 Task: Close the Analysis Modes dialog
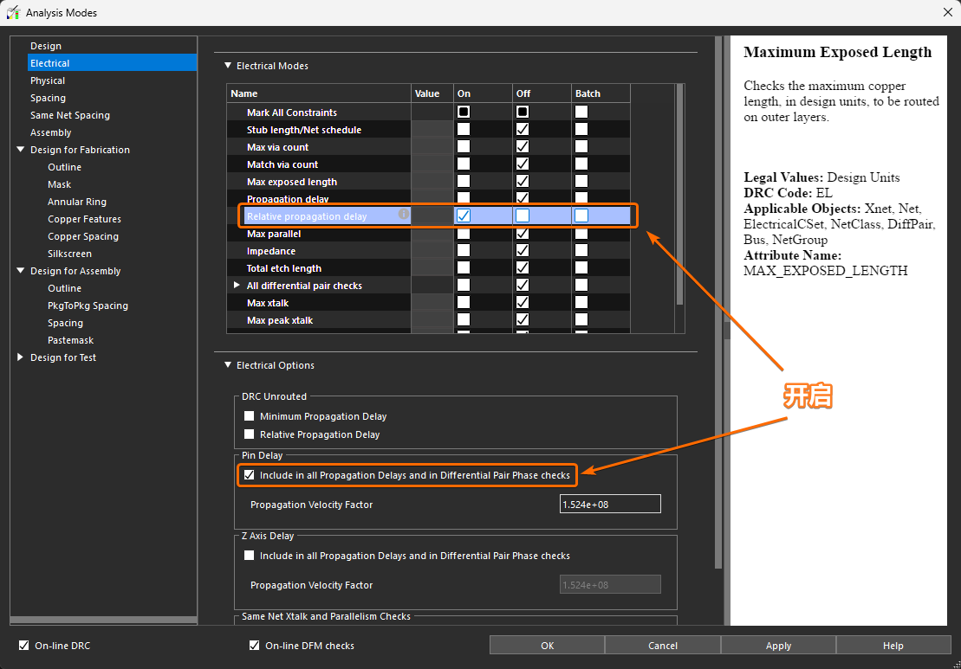[x=946, y=12]
